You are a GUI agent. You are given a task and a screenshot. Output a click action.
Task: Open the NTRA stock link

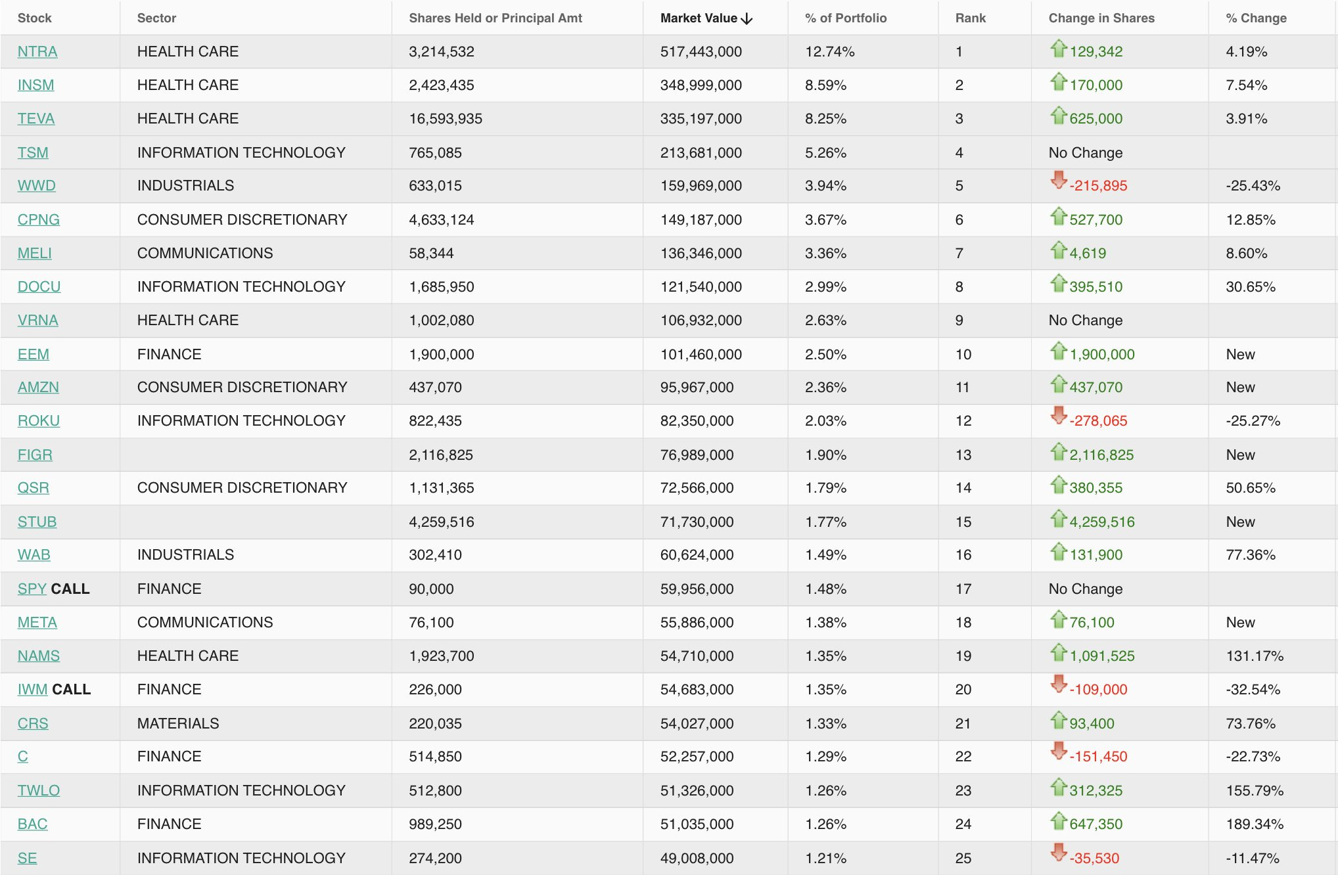click(37, 52)
